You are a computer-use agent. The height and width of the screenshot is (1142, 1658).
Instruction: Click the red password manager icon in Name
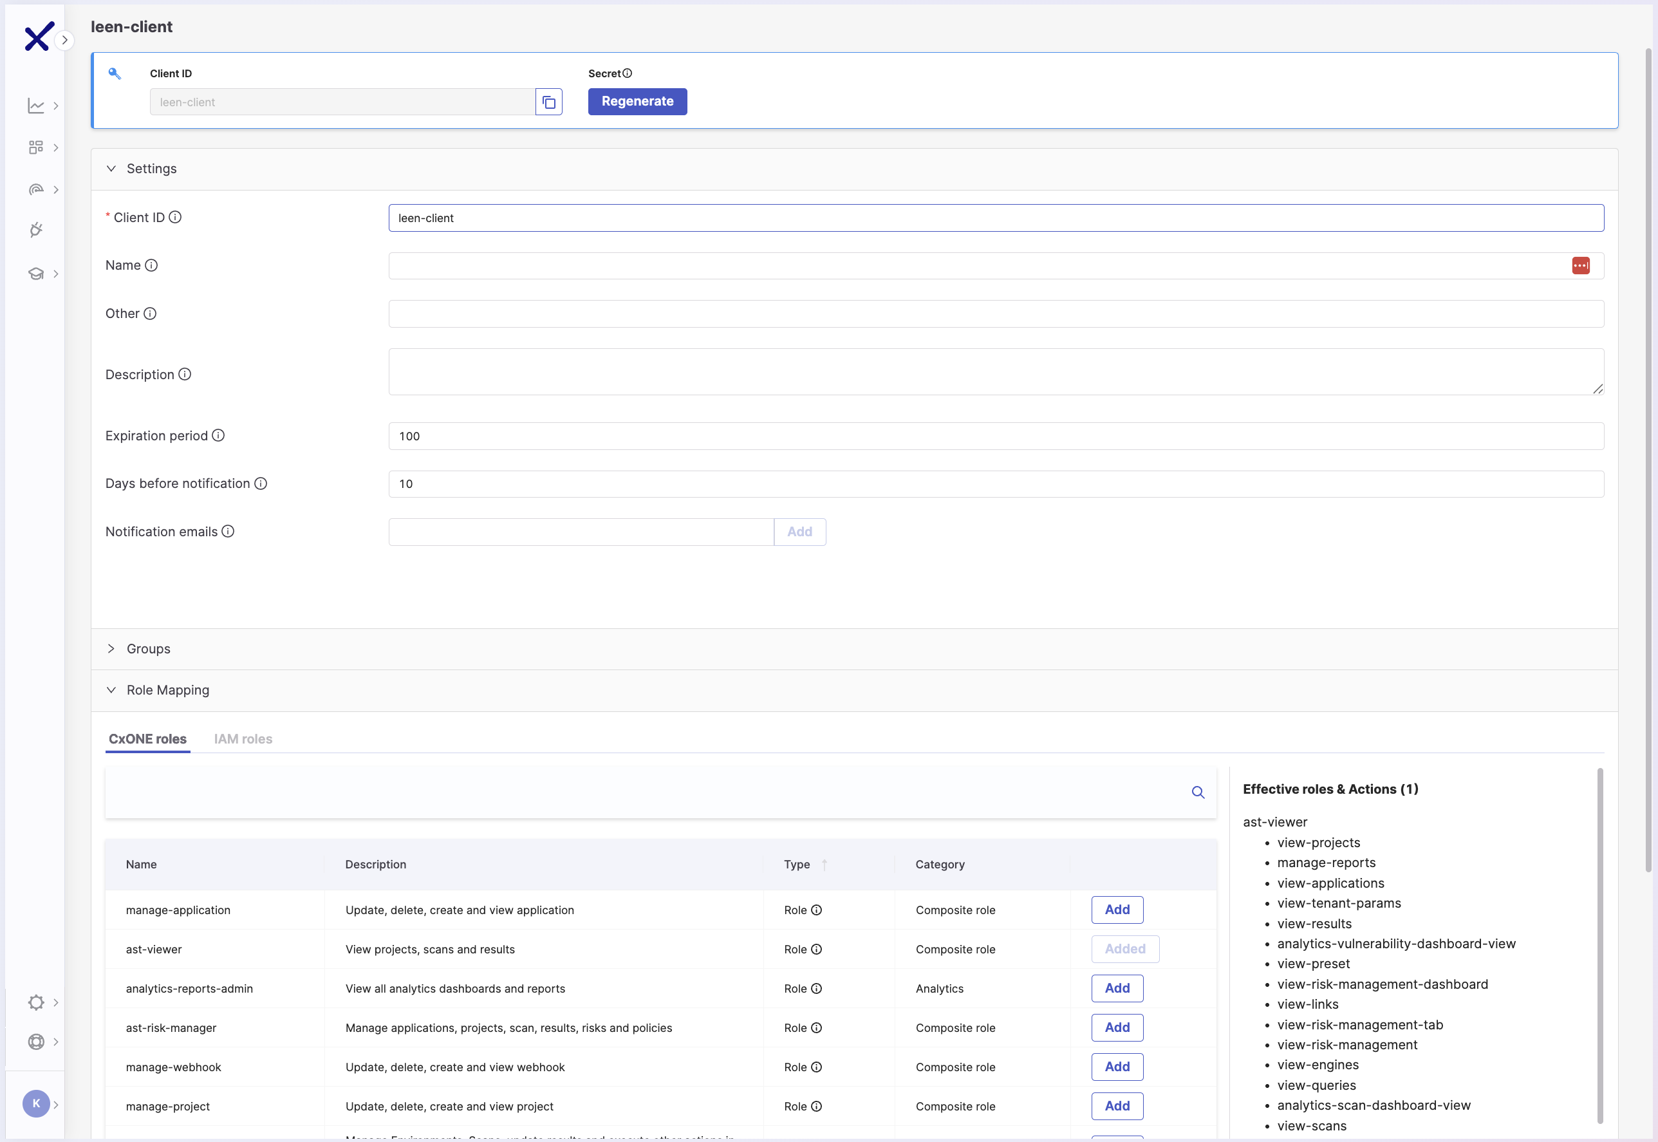pyautogui.click(x=1581, y=265)
